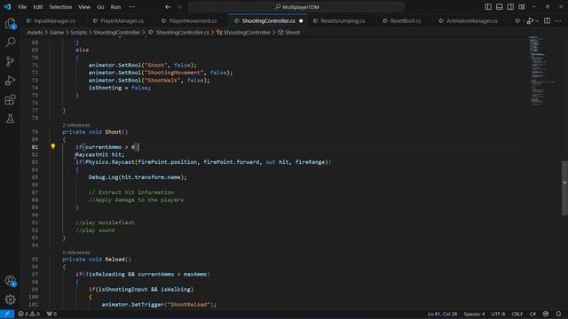Open the Manage gear icon

[x=10, y=300]
